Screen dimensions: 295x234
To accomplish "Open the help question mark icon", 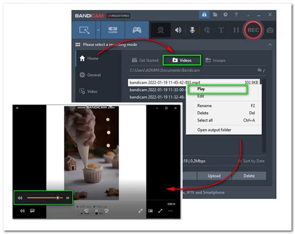I will tap(236, 14).
